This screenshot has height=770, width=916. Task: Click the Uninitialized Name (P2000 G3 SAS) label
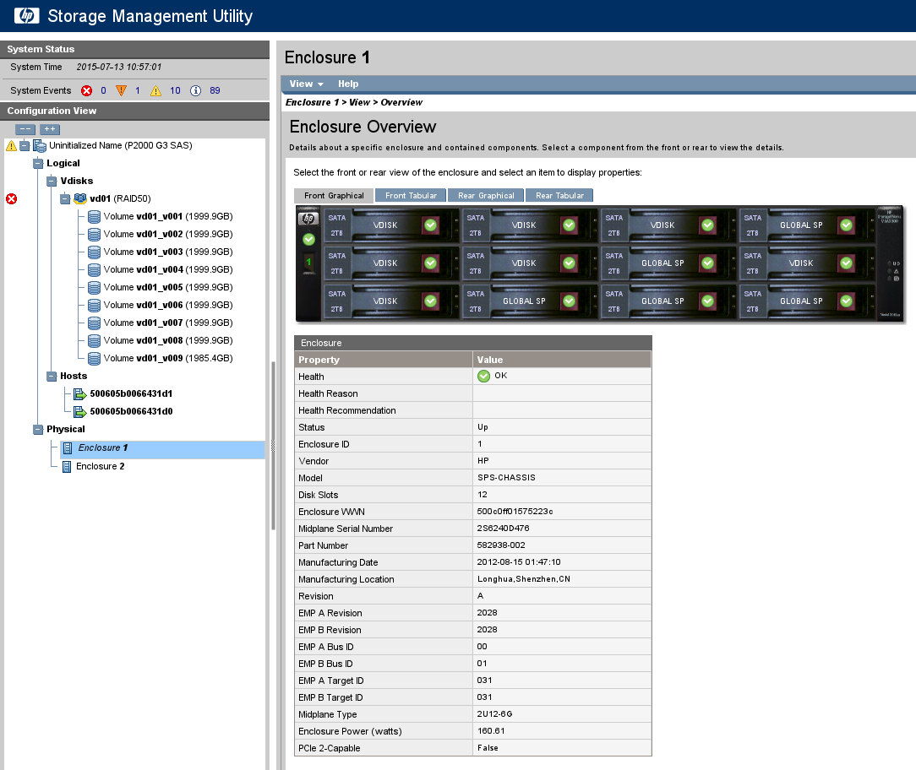(x=120, y=145)
